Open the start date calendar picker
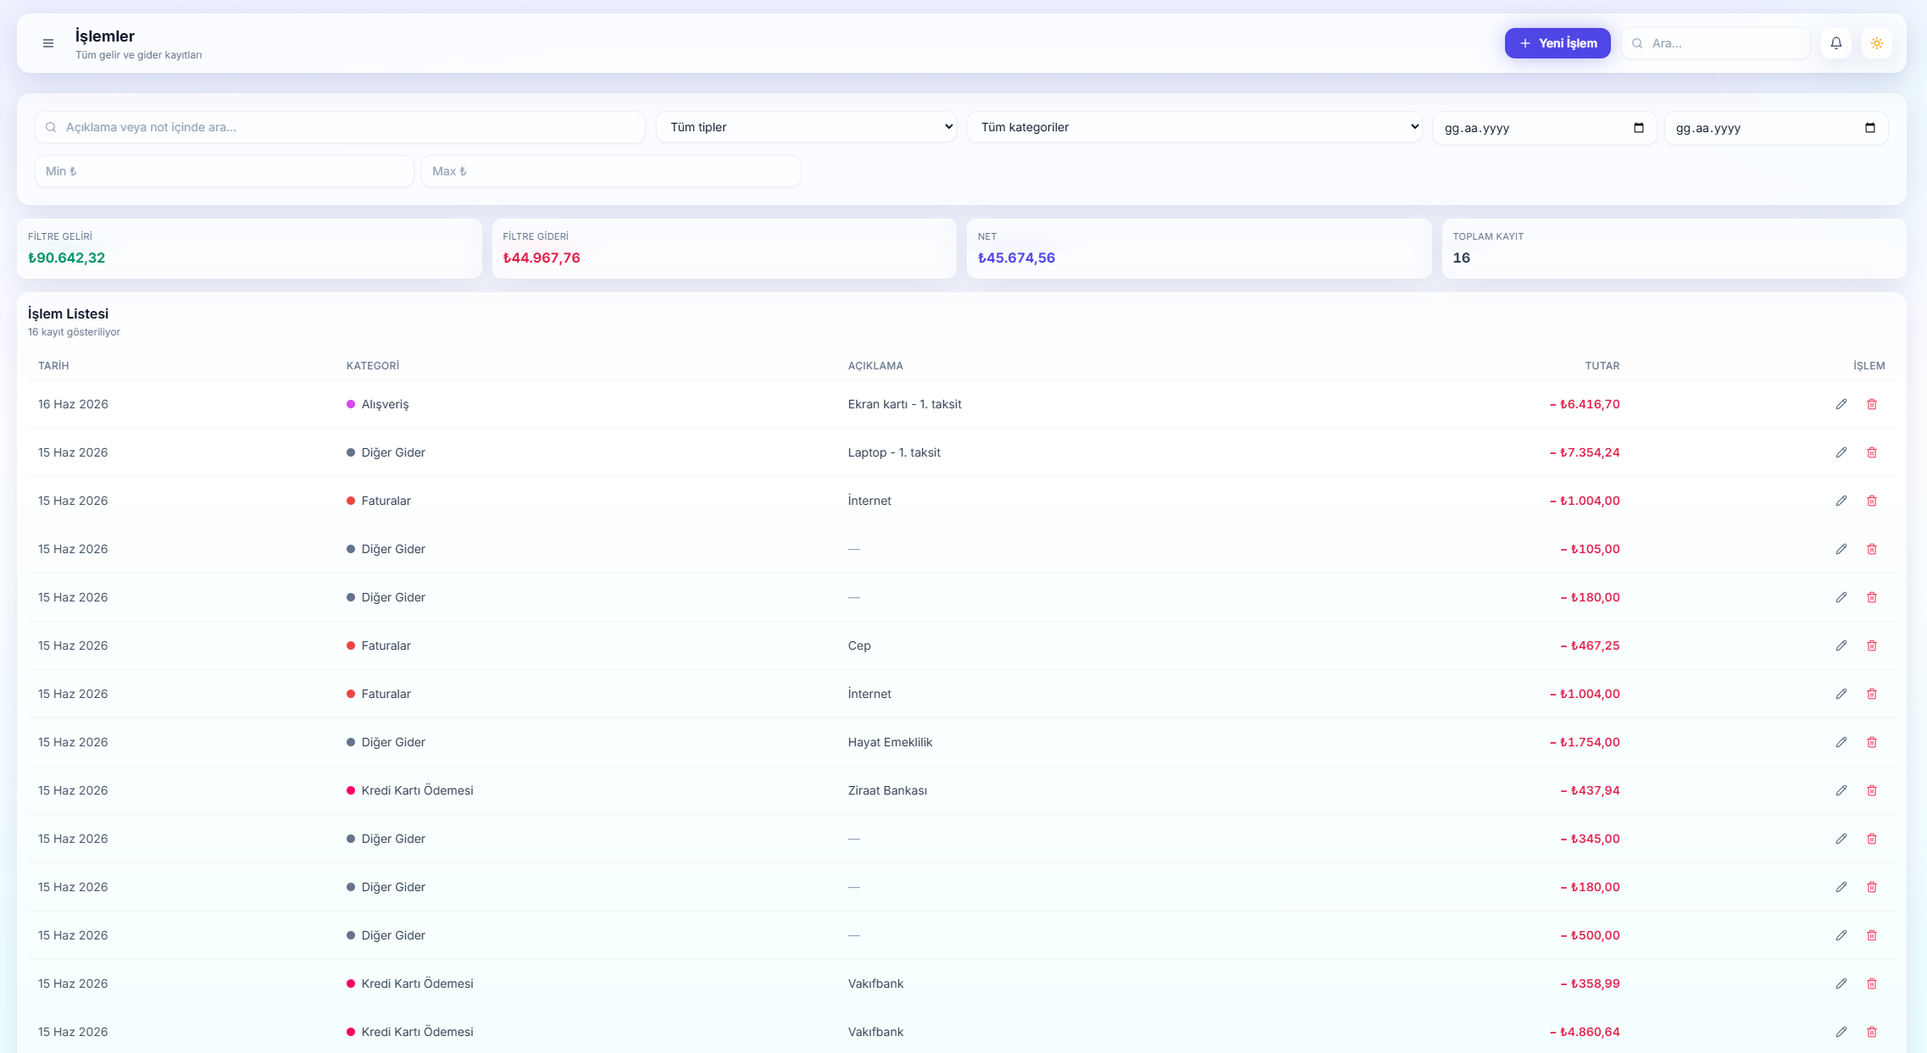Image resolution: width=1927 pixels, height=1053 pixels. pos(1638,128)
